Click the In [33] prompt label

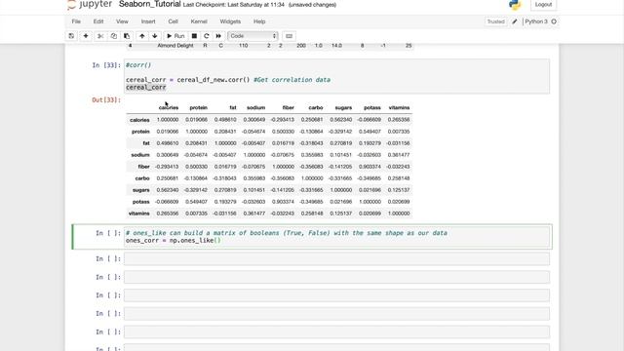tap(106, 65)
